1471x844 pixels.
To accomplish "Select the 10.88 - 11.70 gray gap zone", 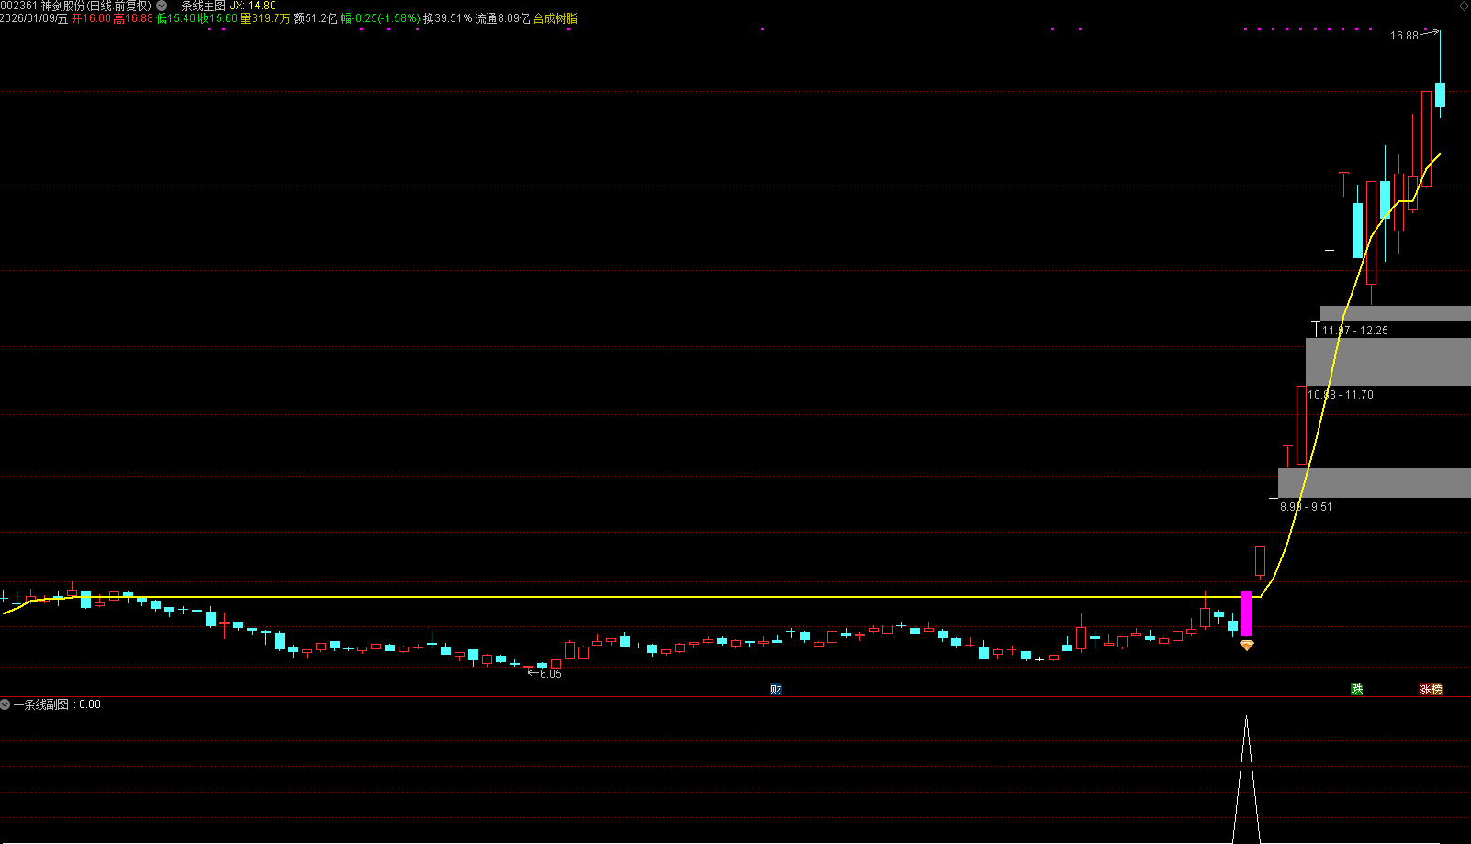I will tap(1387, 362).
